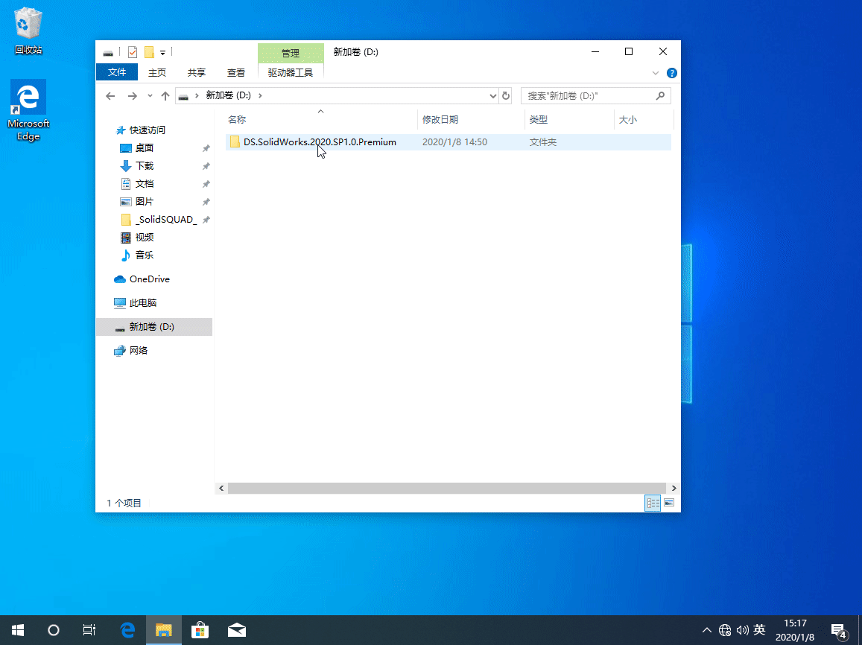The width and height of the screenshot is (862, 645).
Task: Select 网络 in the navigation pane
Action: tap(138, 351)
